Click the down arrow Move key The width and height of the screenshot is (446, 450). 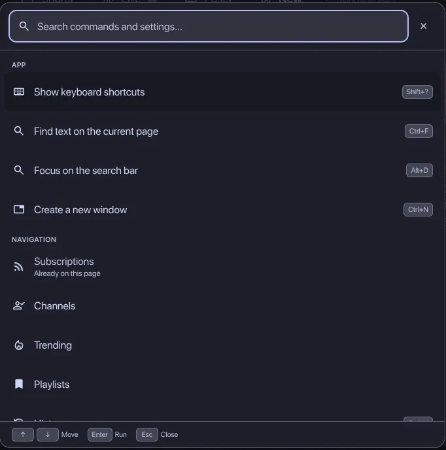(x=48, y=434)
